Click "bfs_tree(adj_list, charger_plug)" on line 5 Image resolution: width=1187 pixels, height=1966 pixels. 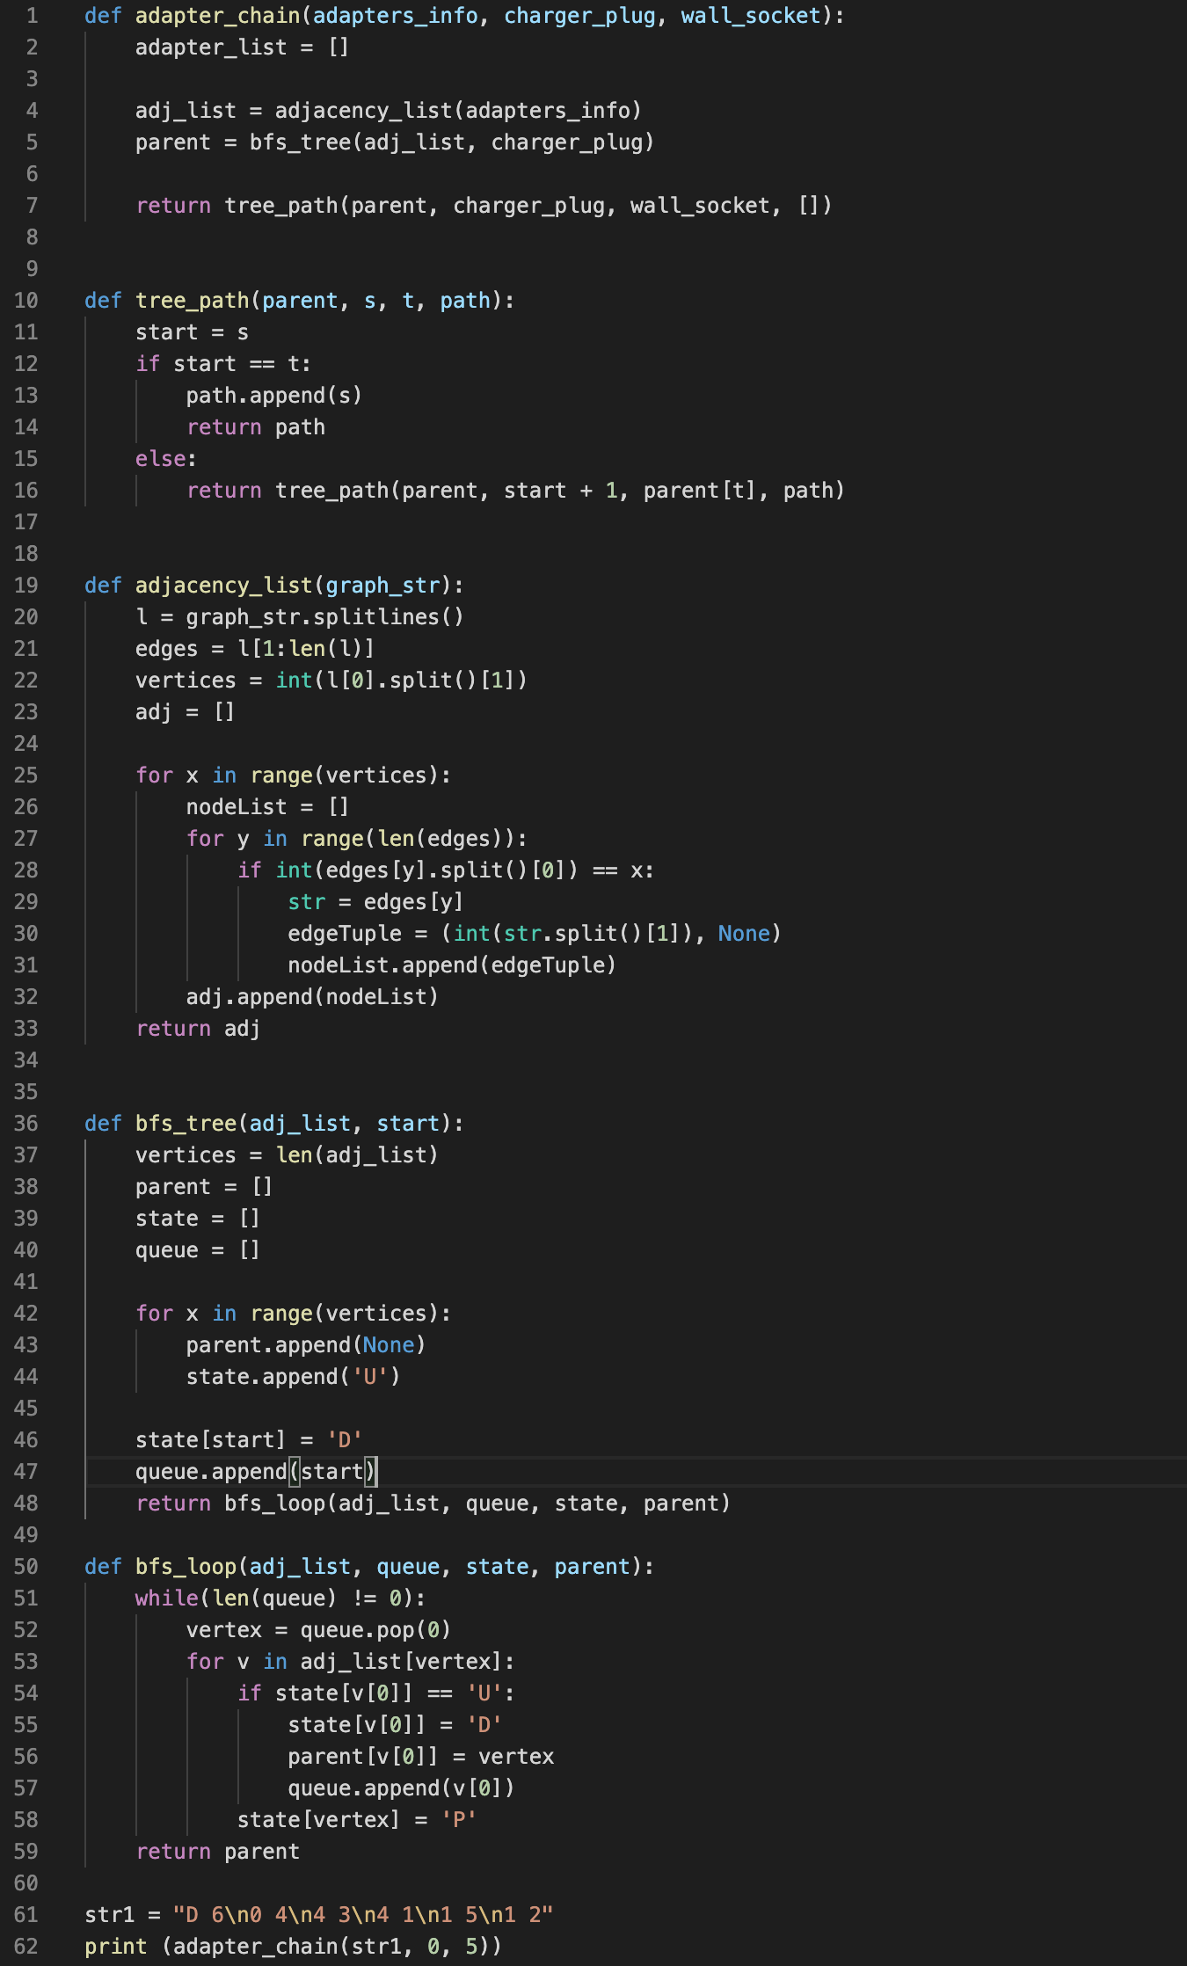click(x=453, y=142)
